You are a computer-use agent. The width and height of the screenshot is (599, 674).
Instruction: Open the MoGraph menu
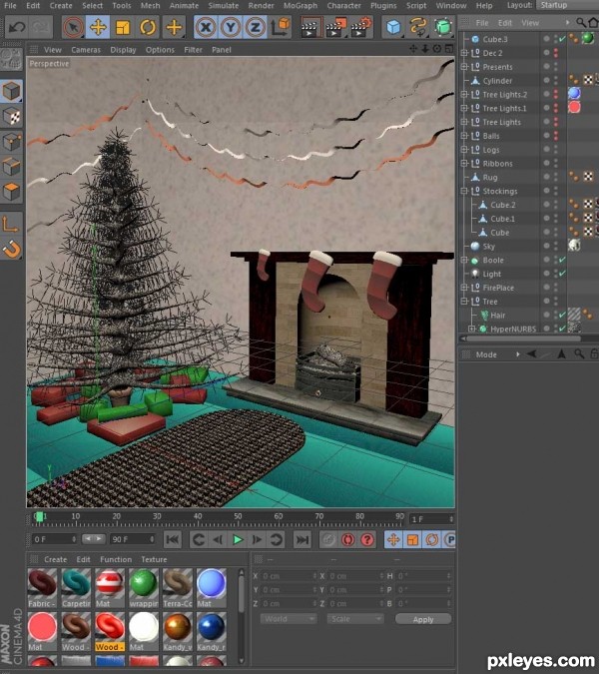(x=300, y=6)
